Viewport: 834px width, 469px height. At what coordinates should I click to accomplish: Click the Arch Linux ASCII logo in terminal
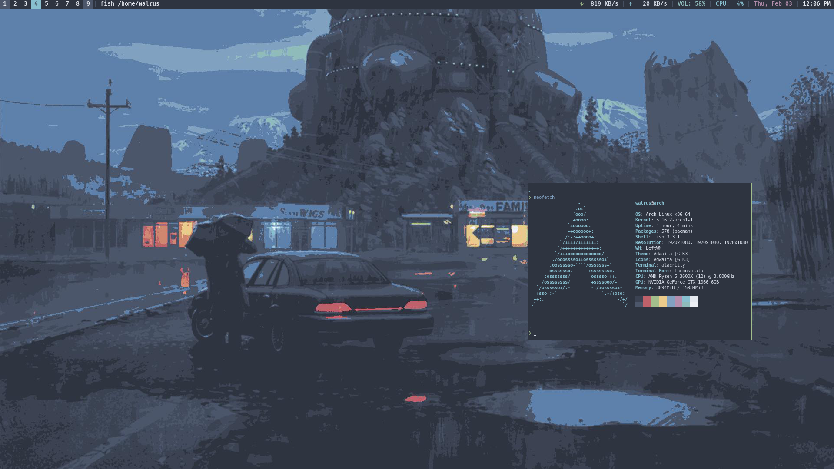pyautogui.click(x=580, y=254)
